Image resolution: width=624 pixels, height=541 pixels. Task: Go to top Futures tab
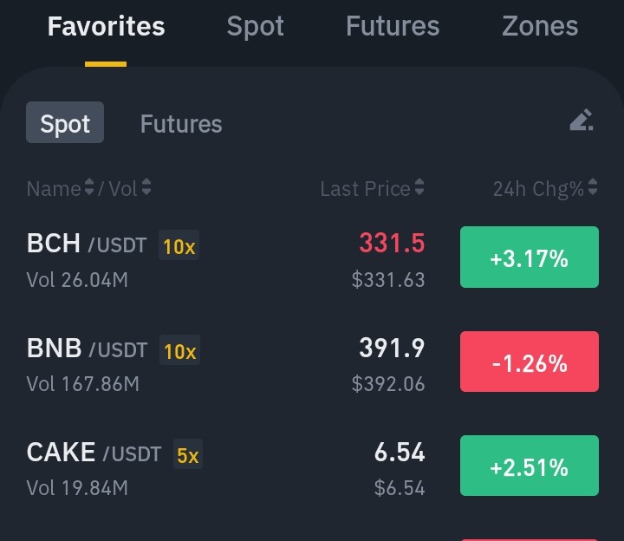393,26
